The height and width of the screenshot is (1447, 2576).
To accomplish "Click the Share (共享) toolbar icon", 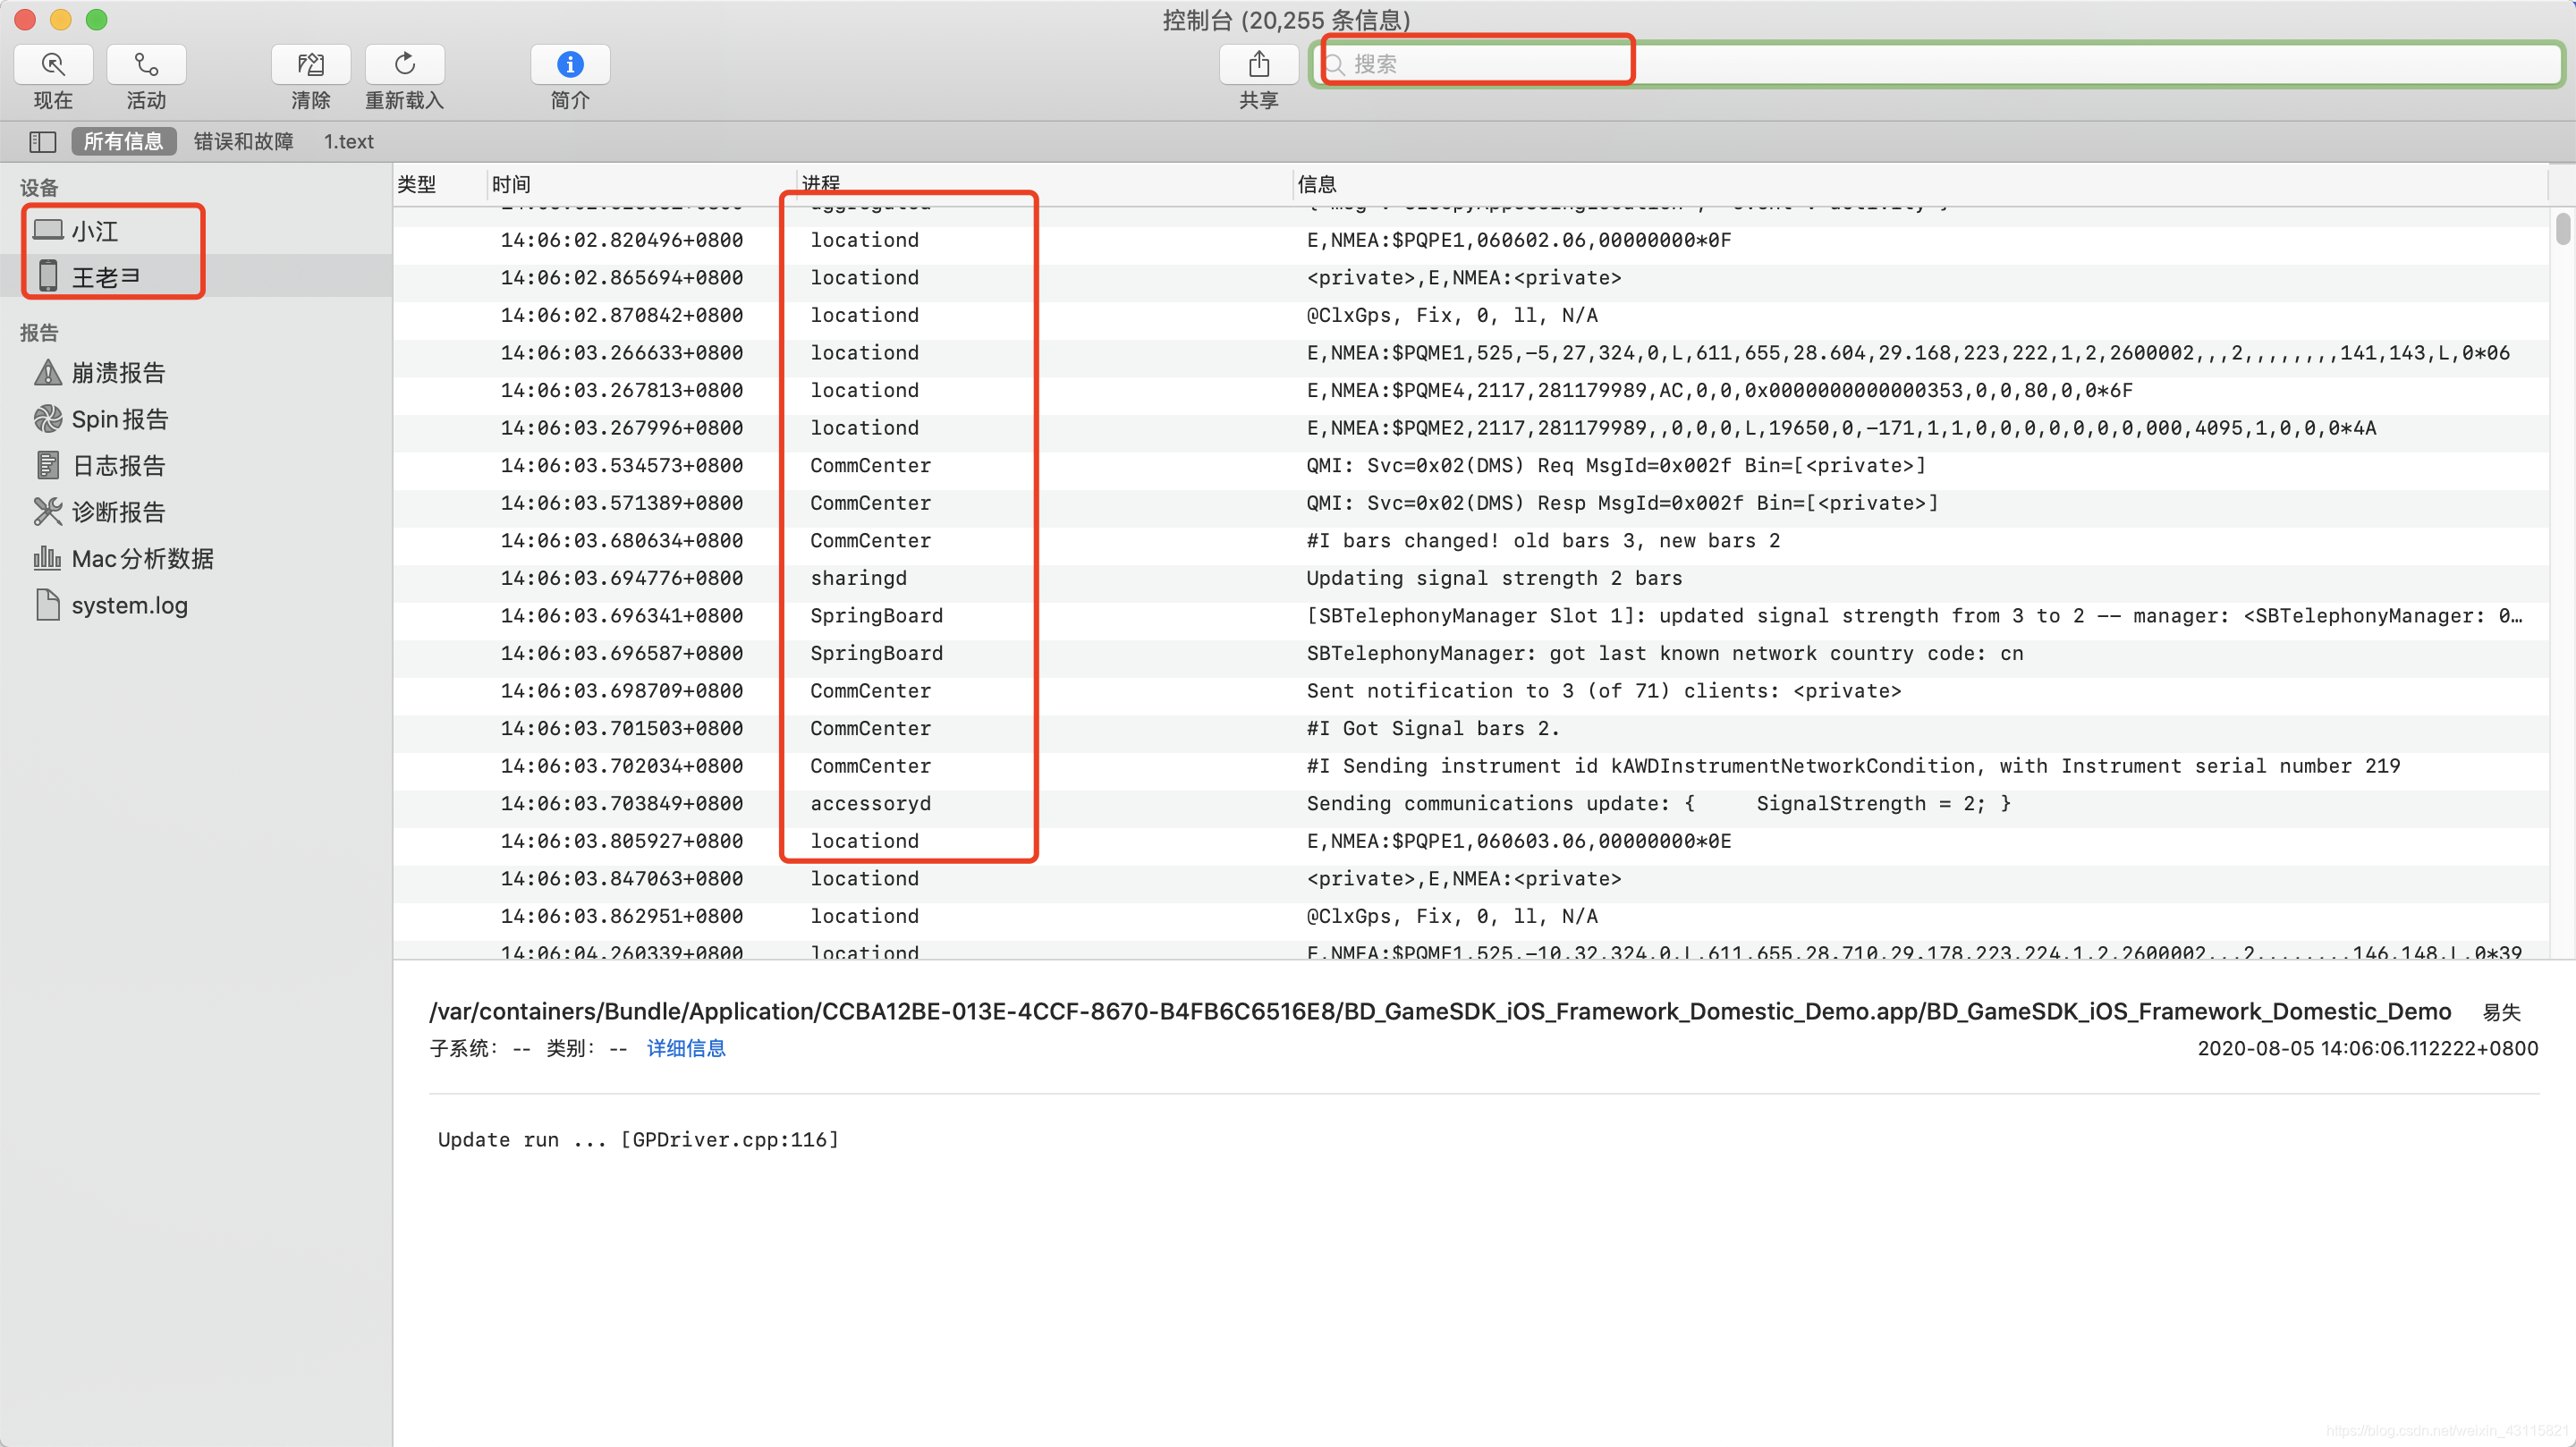I will pos(1258,65).
